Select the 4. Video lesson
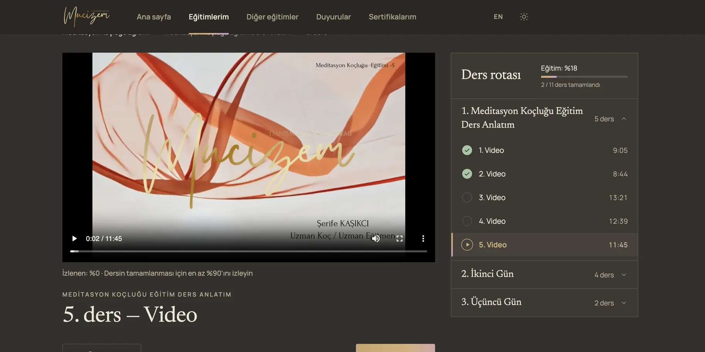The image size is (705, 352). (x=544, y=221)
